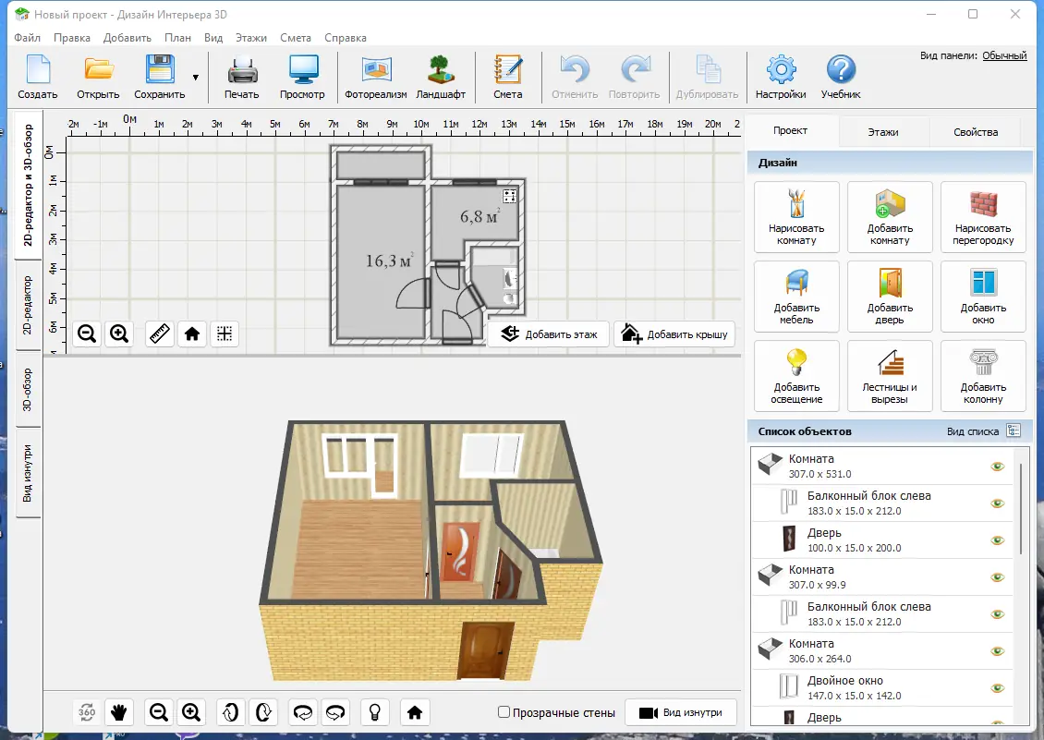Reset 3D view with home icon
The image size is (1044, 740).
coord(415,712)
